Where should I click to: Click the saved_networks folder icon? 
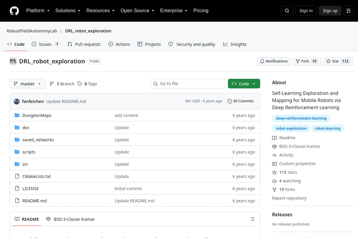[x=17, y=140]
